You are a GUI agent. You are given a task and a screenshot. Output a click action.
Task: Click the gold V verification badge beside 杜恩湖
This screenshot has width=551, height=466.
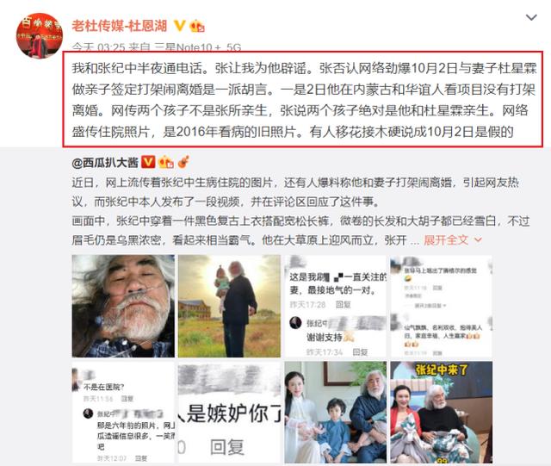[180, 25]
